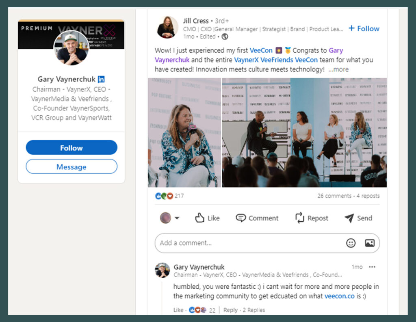The height and width of the screenshot is (322, 416).
Task: Open the emoji picker in the comment box
Action: pos(350,243)
